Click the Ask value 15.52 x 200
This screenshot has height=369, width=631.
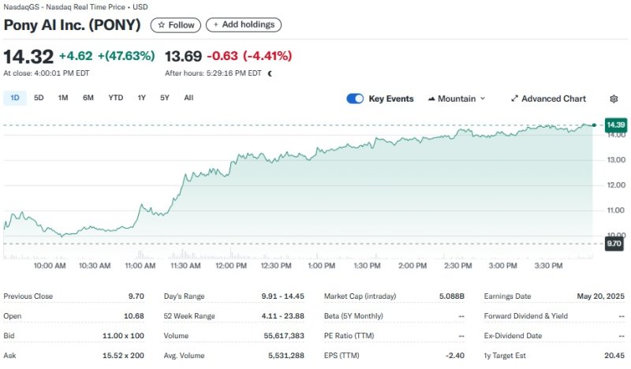(123, 356)
